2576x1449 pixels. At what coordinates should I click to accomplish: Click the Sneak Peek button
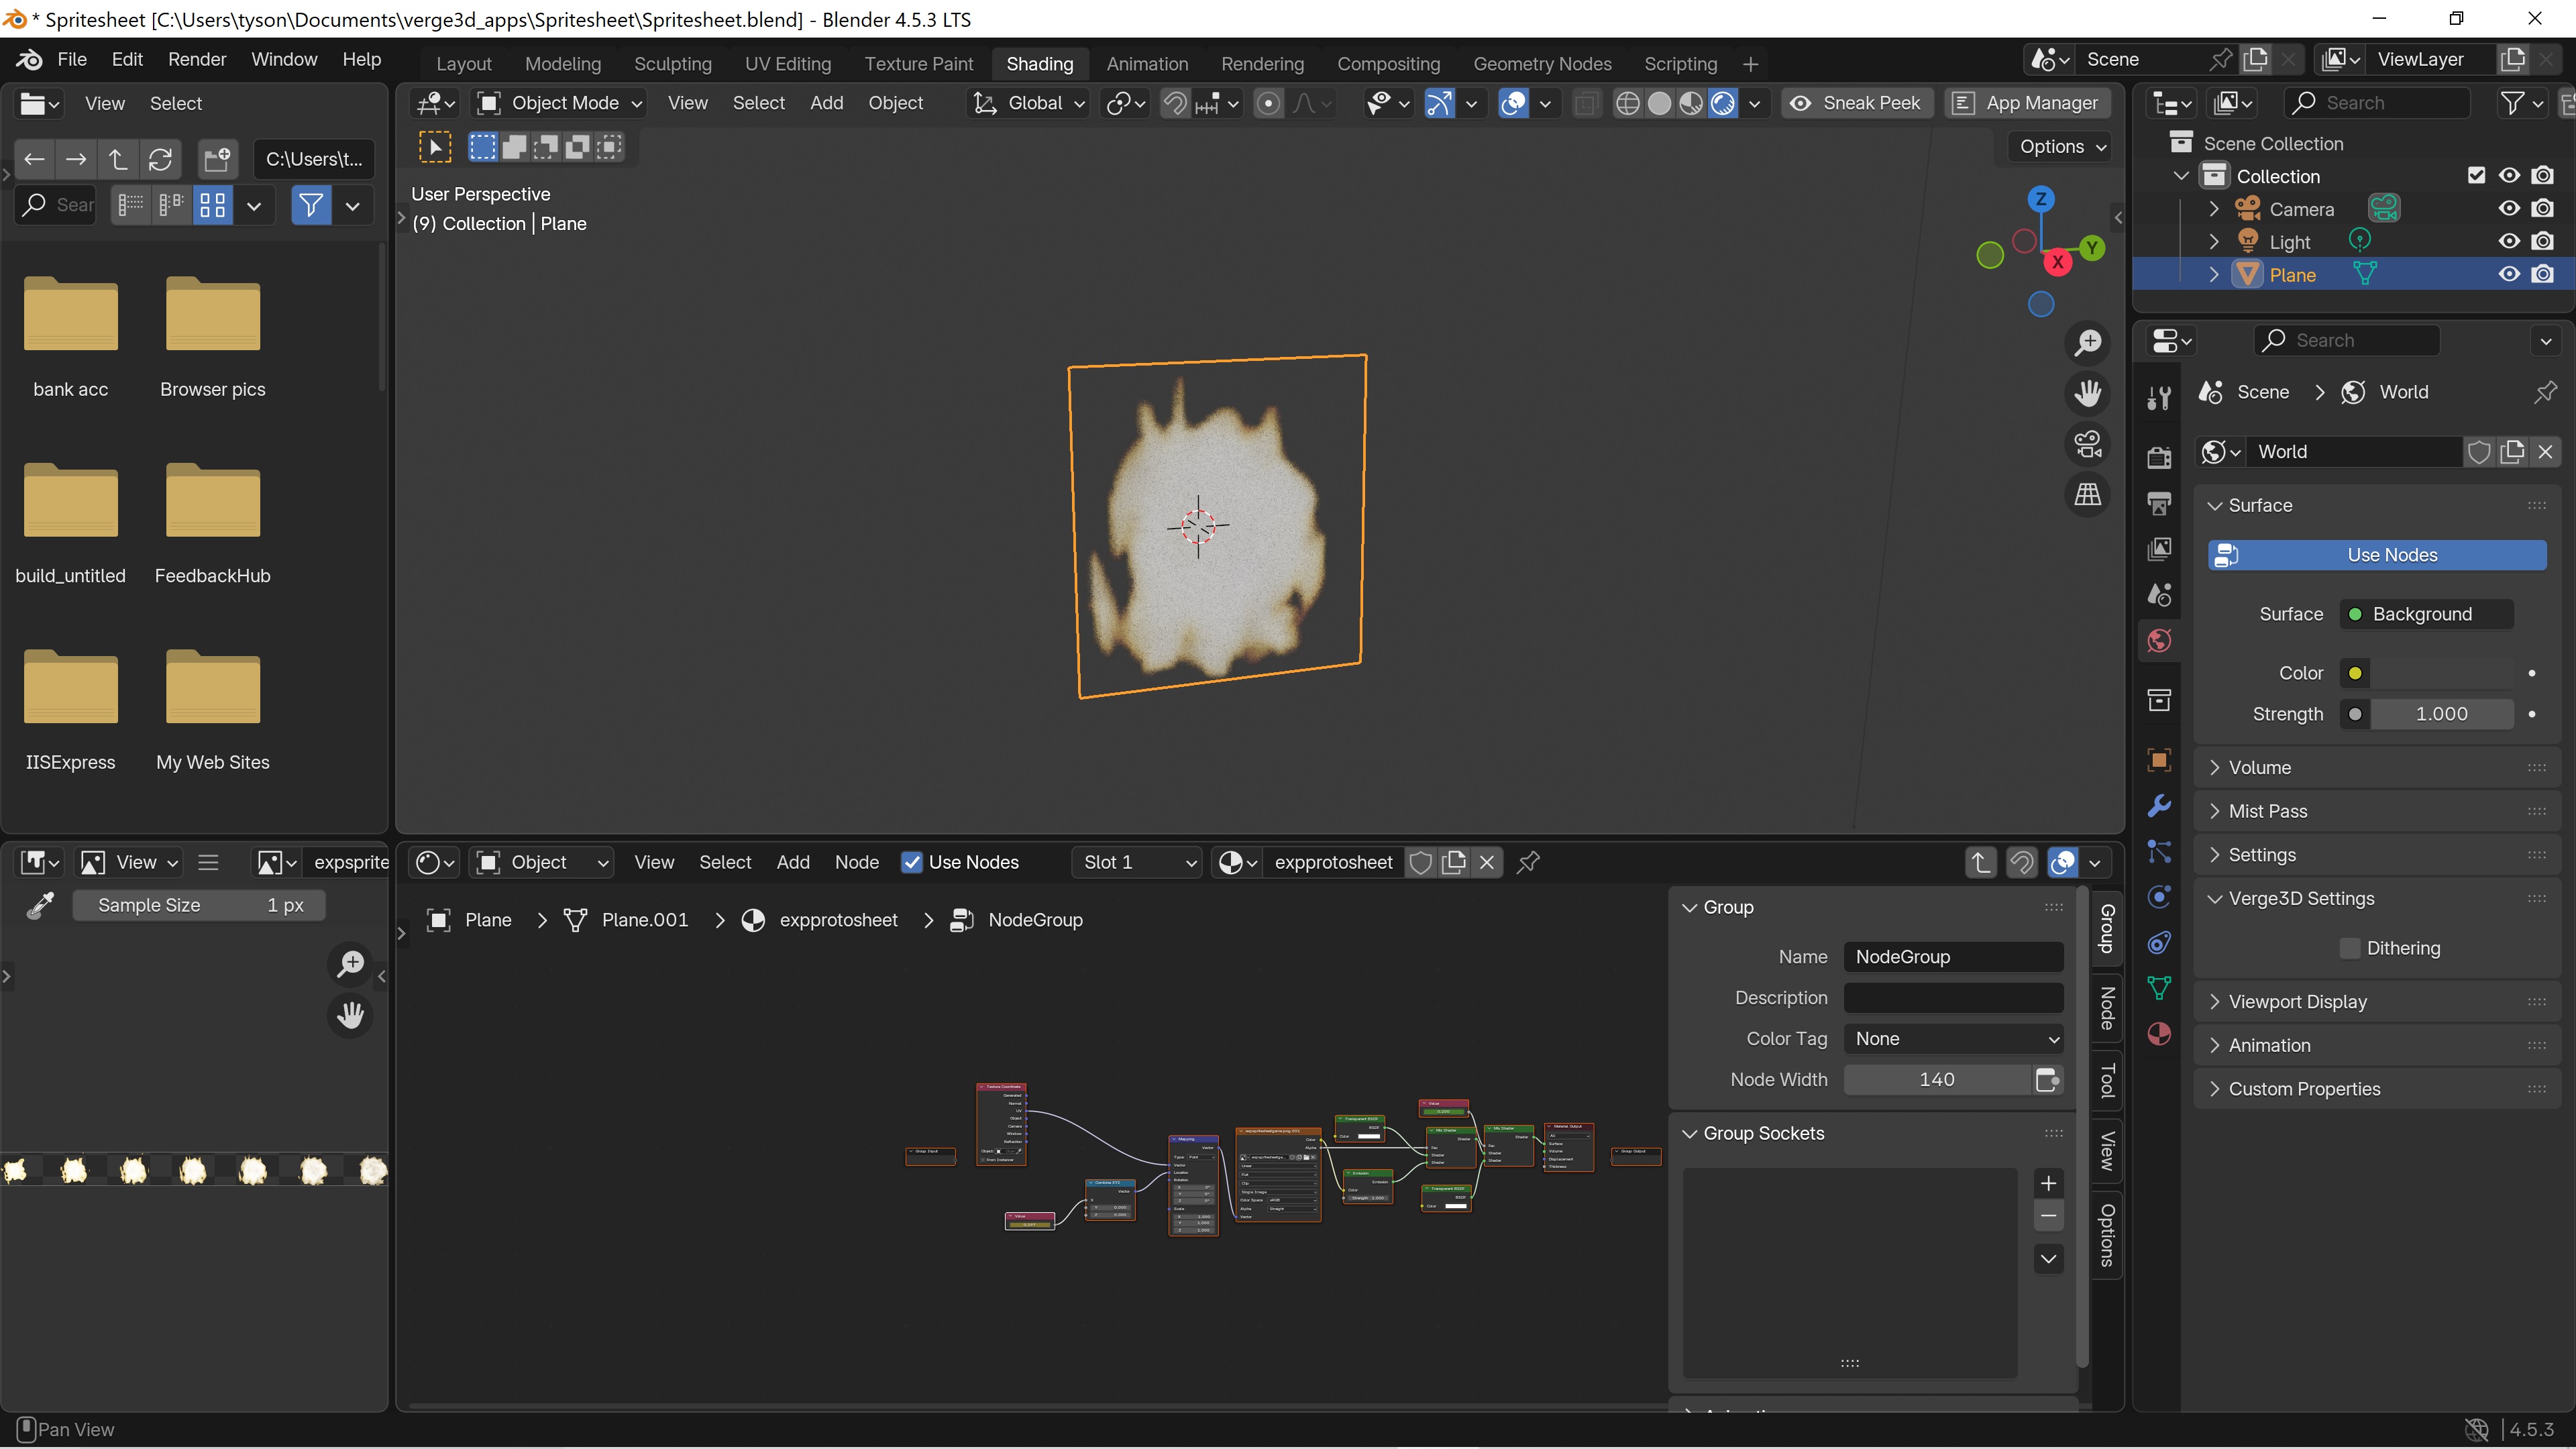tap(1856, 103)
